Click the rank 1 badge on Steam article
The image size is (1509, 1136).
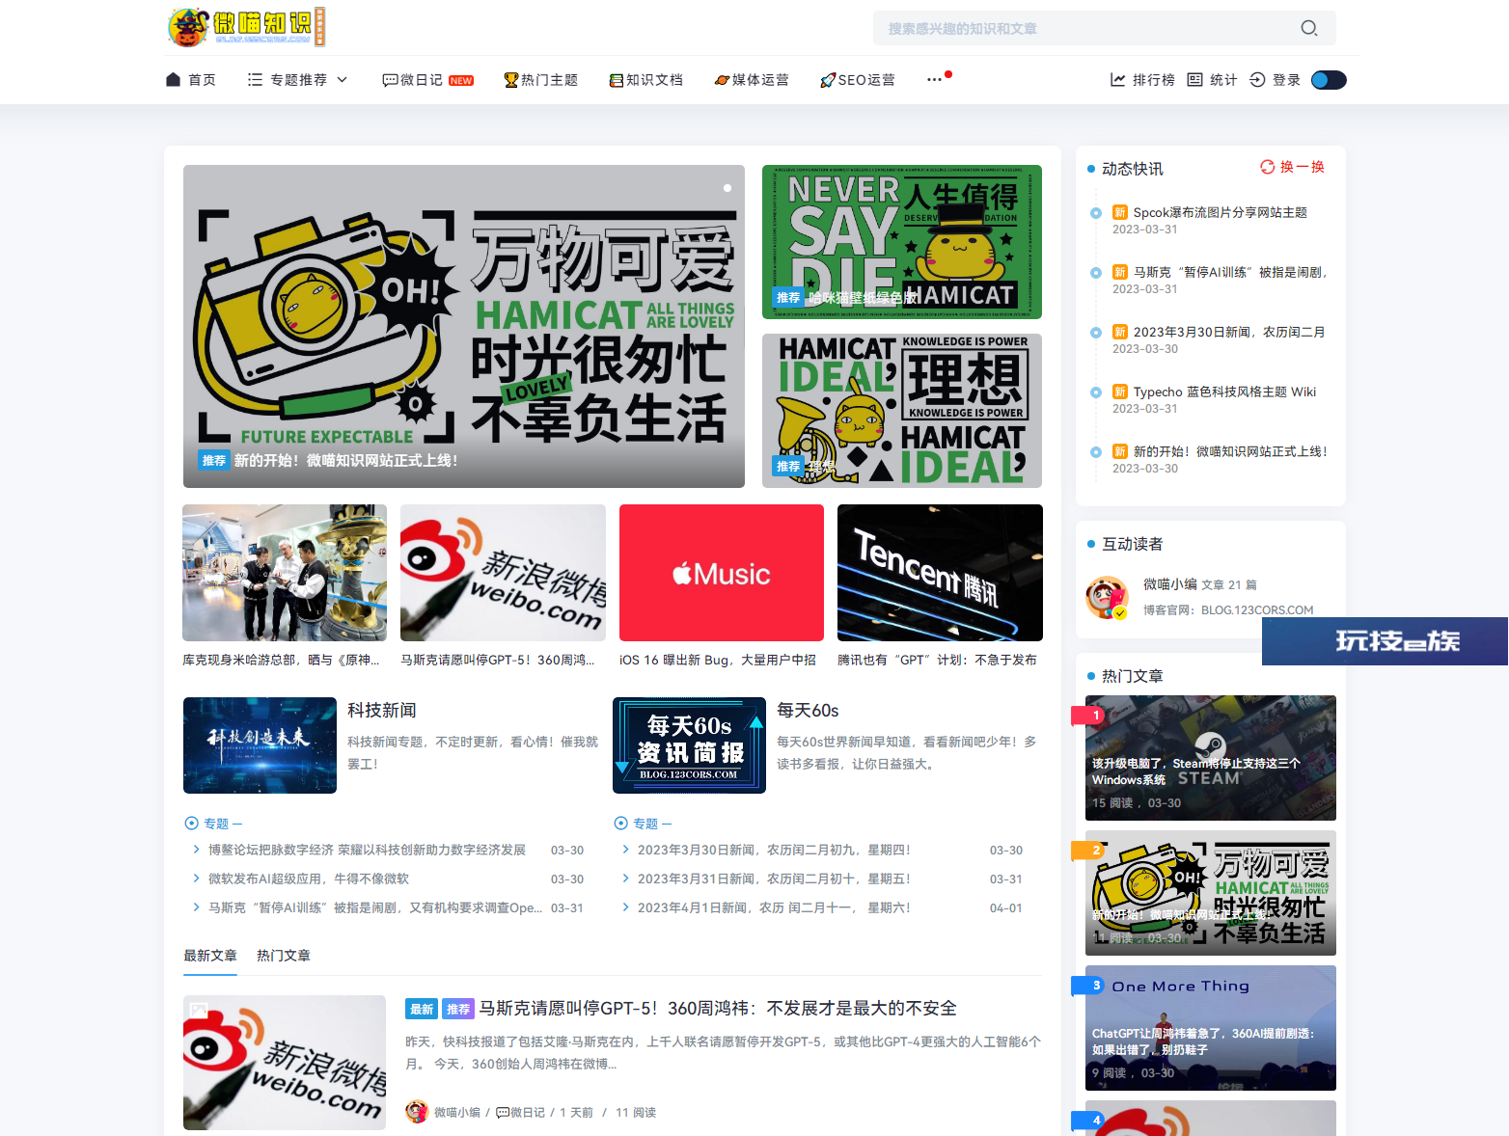(1088, 715)
